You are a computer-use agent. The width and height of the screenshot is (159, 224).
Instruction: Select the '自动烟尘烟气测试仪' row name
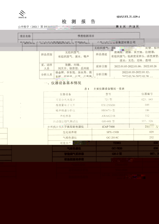pyautogui.click(x=65, y=121)
